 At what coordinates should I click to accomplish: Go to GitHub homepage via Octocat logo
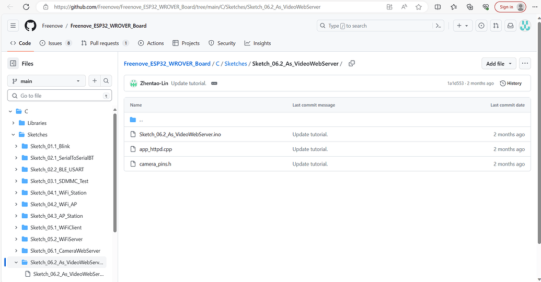[30, 26]
